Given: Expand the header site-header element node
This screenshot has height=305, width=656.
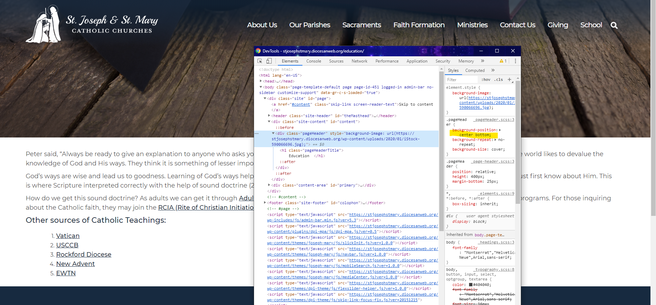Looking at the screenshot, I should tap(269, 116).
